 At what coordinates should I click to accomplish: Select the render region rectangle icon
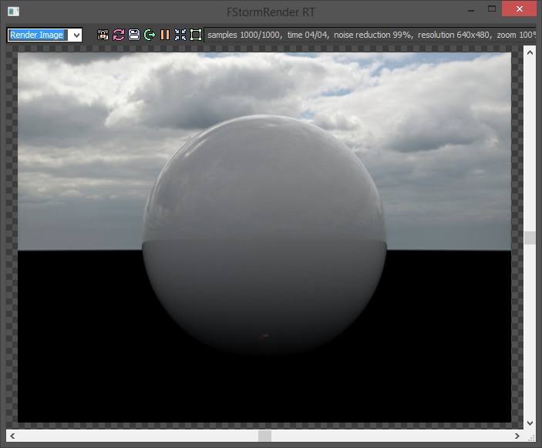coord(196,35)
